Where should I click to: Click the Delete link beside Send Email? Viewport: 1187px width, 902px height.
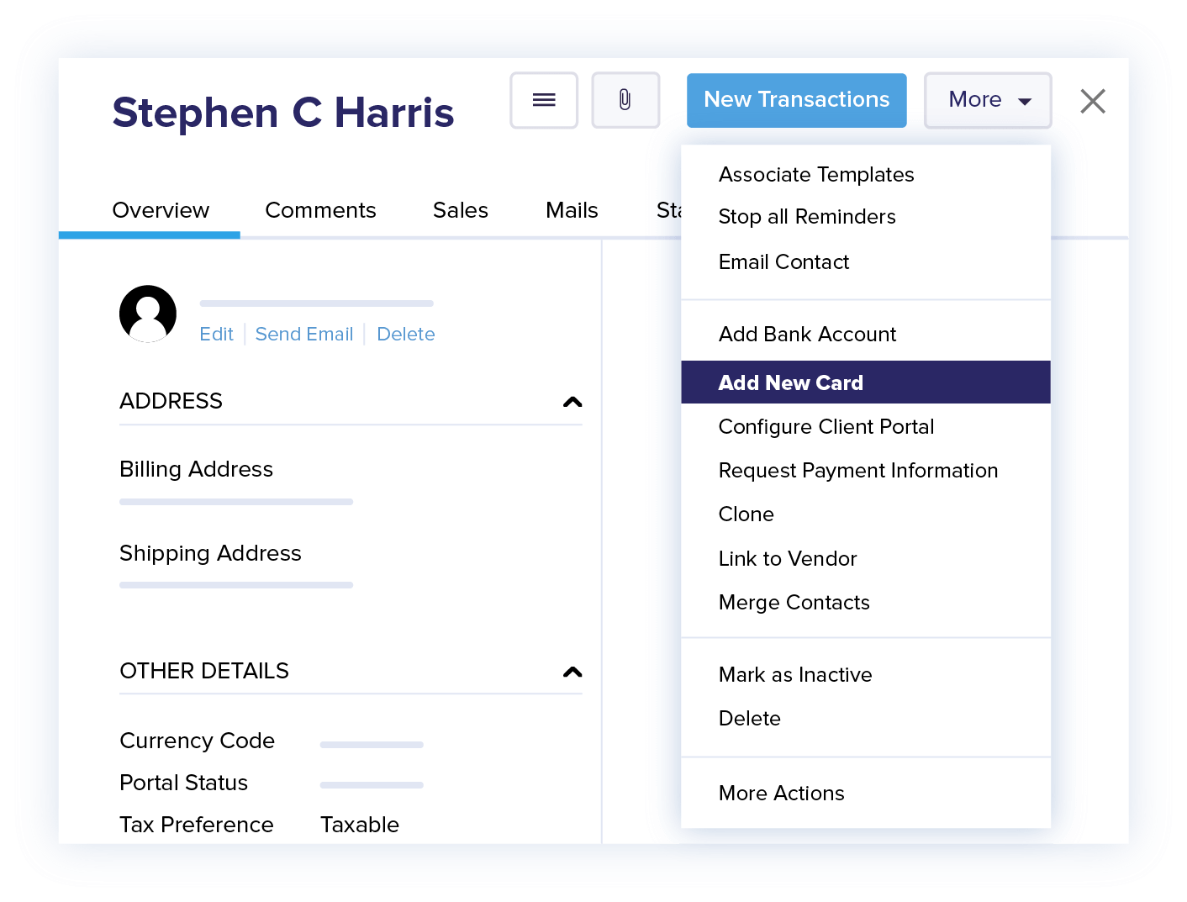tap(406, 334)
